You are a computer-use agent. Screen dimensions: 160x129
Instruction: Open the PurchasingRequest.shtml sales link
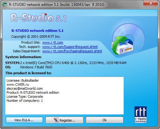(72, 51)
